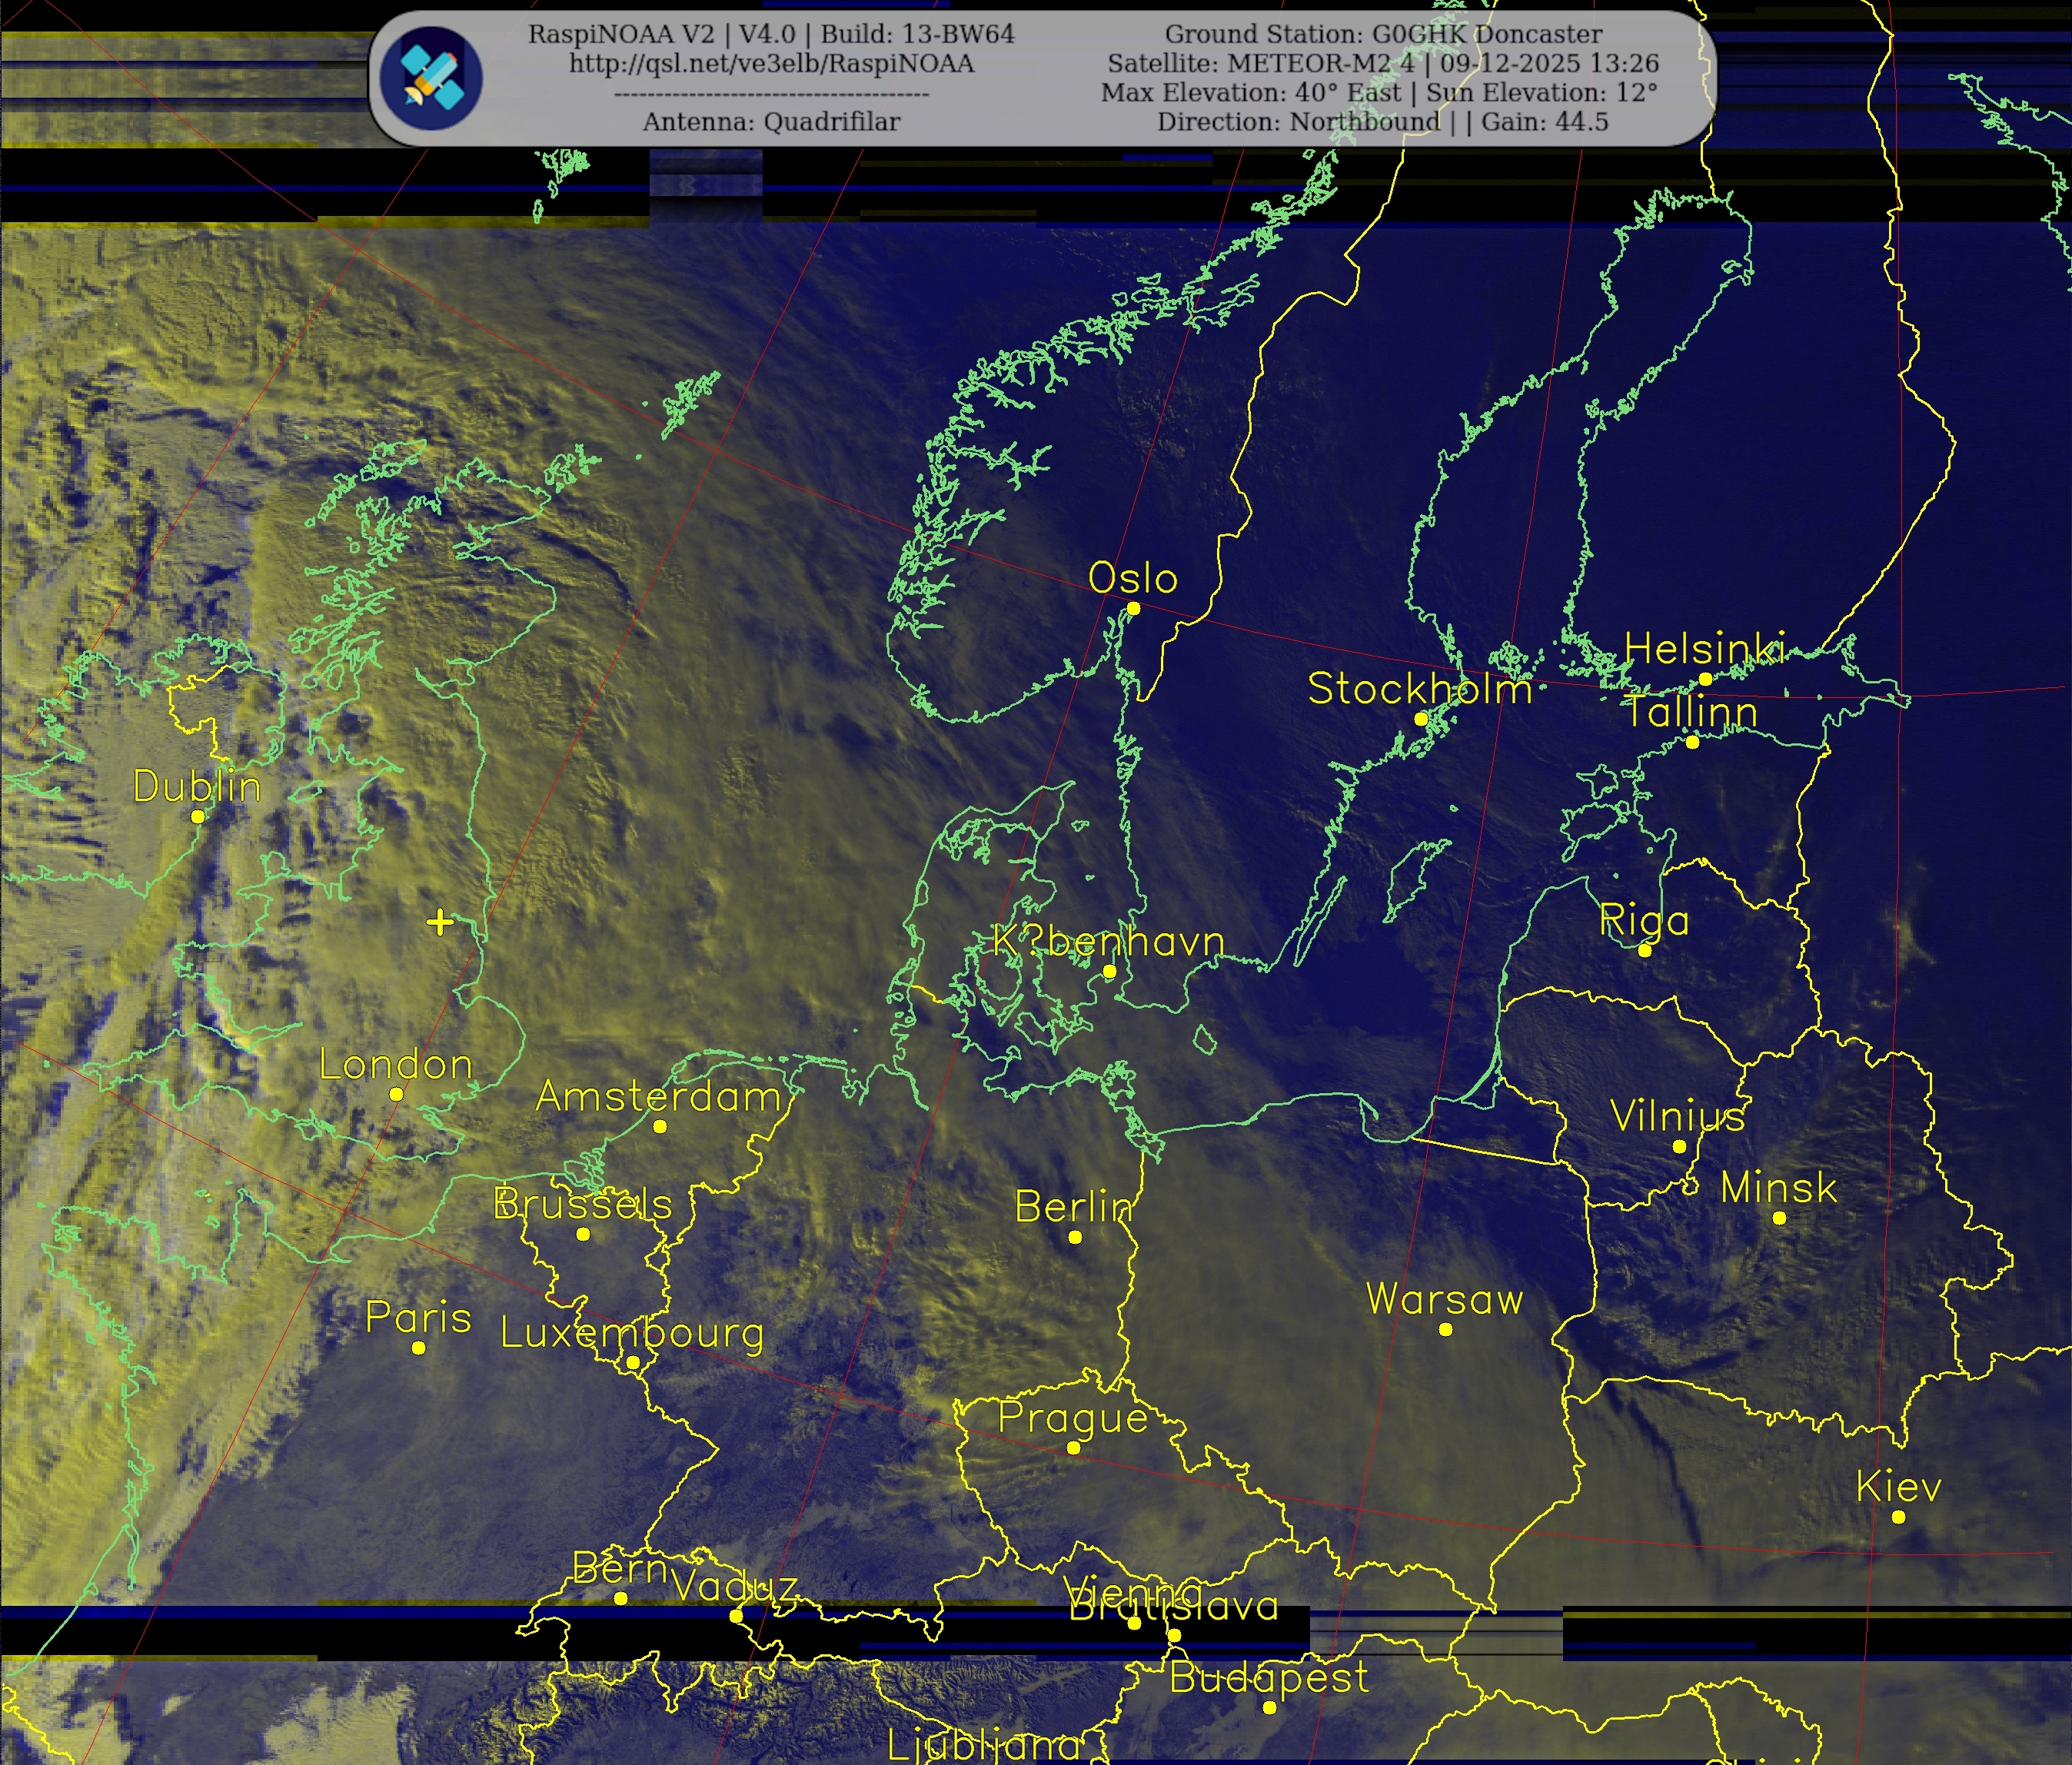Click the Minsk city dot marker
Viewport: 2072px width, 1765px height.
[1779, 1218]
